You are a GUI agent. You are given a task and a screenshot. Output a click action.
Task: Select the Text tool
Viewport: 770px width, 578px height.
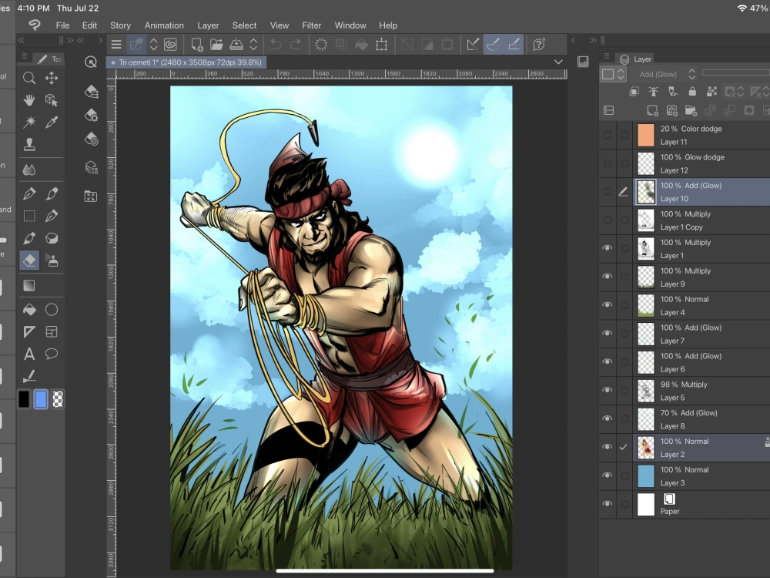tap(28, 354)
